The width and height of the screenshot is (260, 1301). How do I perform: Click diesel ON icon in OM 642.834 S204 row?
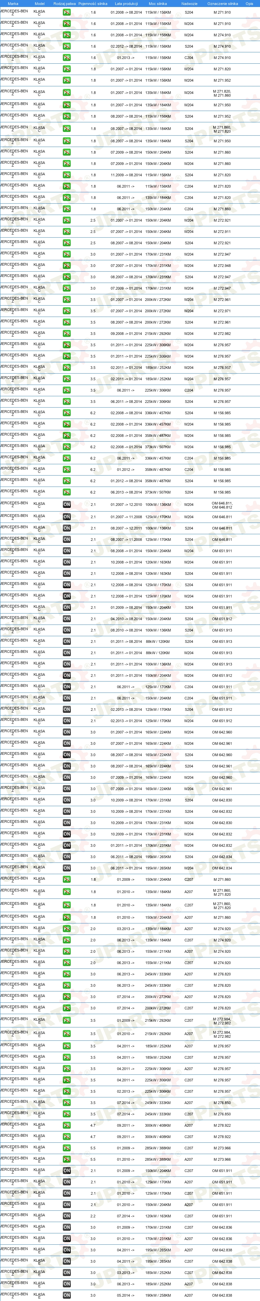click(66, 857)
